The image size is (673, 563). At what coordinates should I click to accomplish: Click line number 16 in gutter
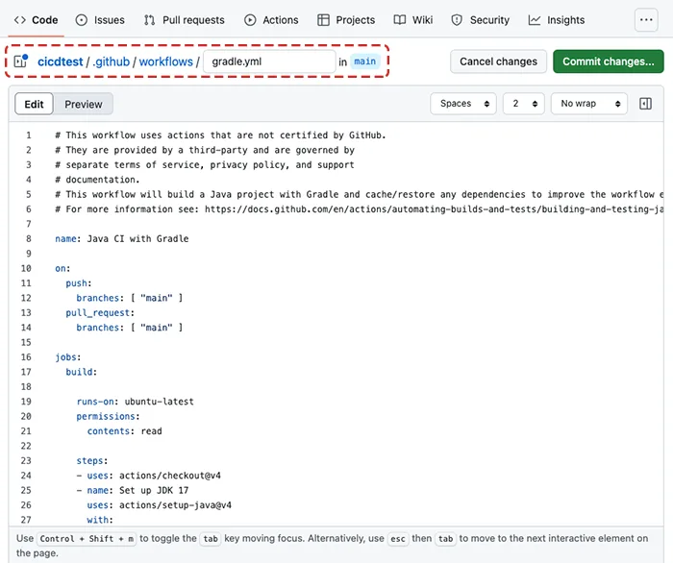click(x=26, y=357)
